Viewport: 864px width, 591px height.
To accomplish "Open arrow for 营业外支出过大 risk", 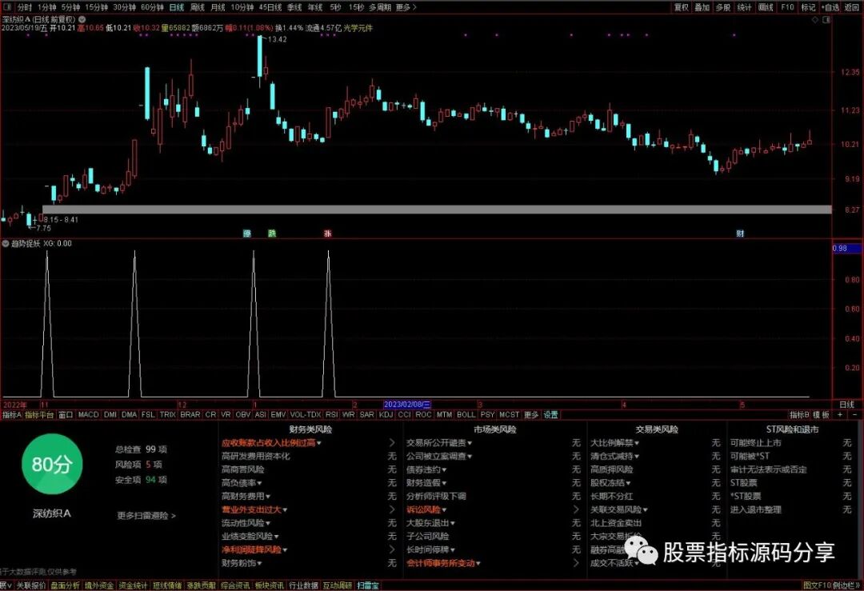I will [x=392, y=509].
